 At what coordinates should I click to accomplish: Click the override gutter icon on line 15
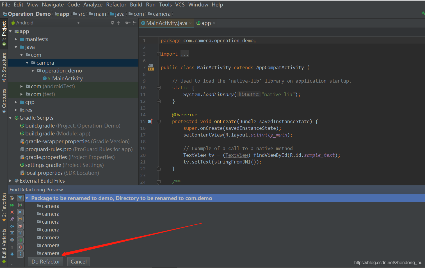pos(150,121)
